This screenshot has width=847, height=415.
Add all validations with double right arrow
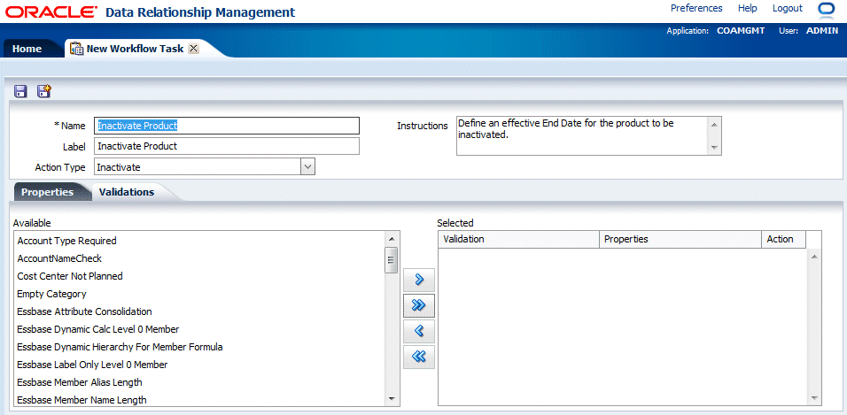point(419,305)
